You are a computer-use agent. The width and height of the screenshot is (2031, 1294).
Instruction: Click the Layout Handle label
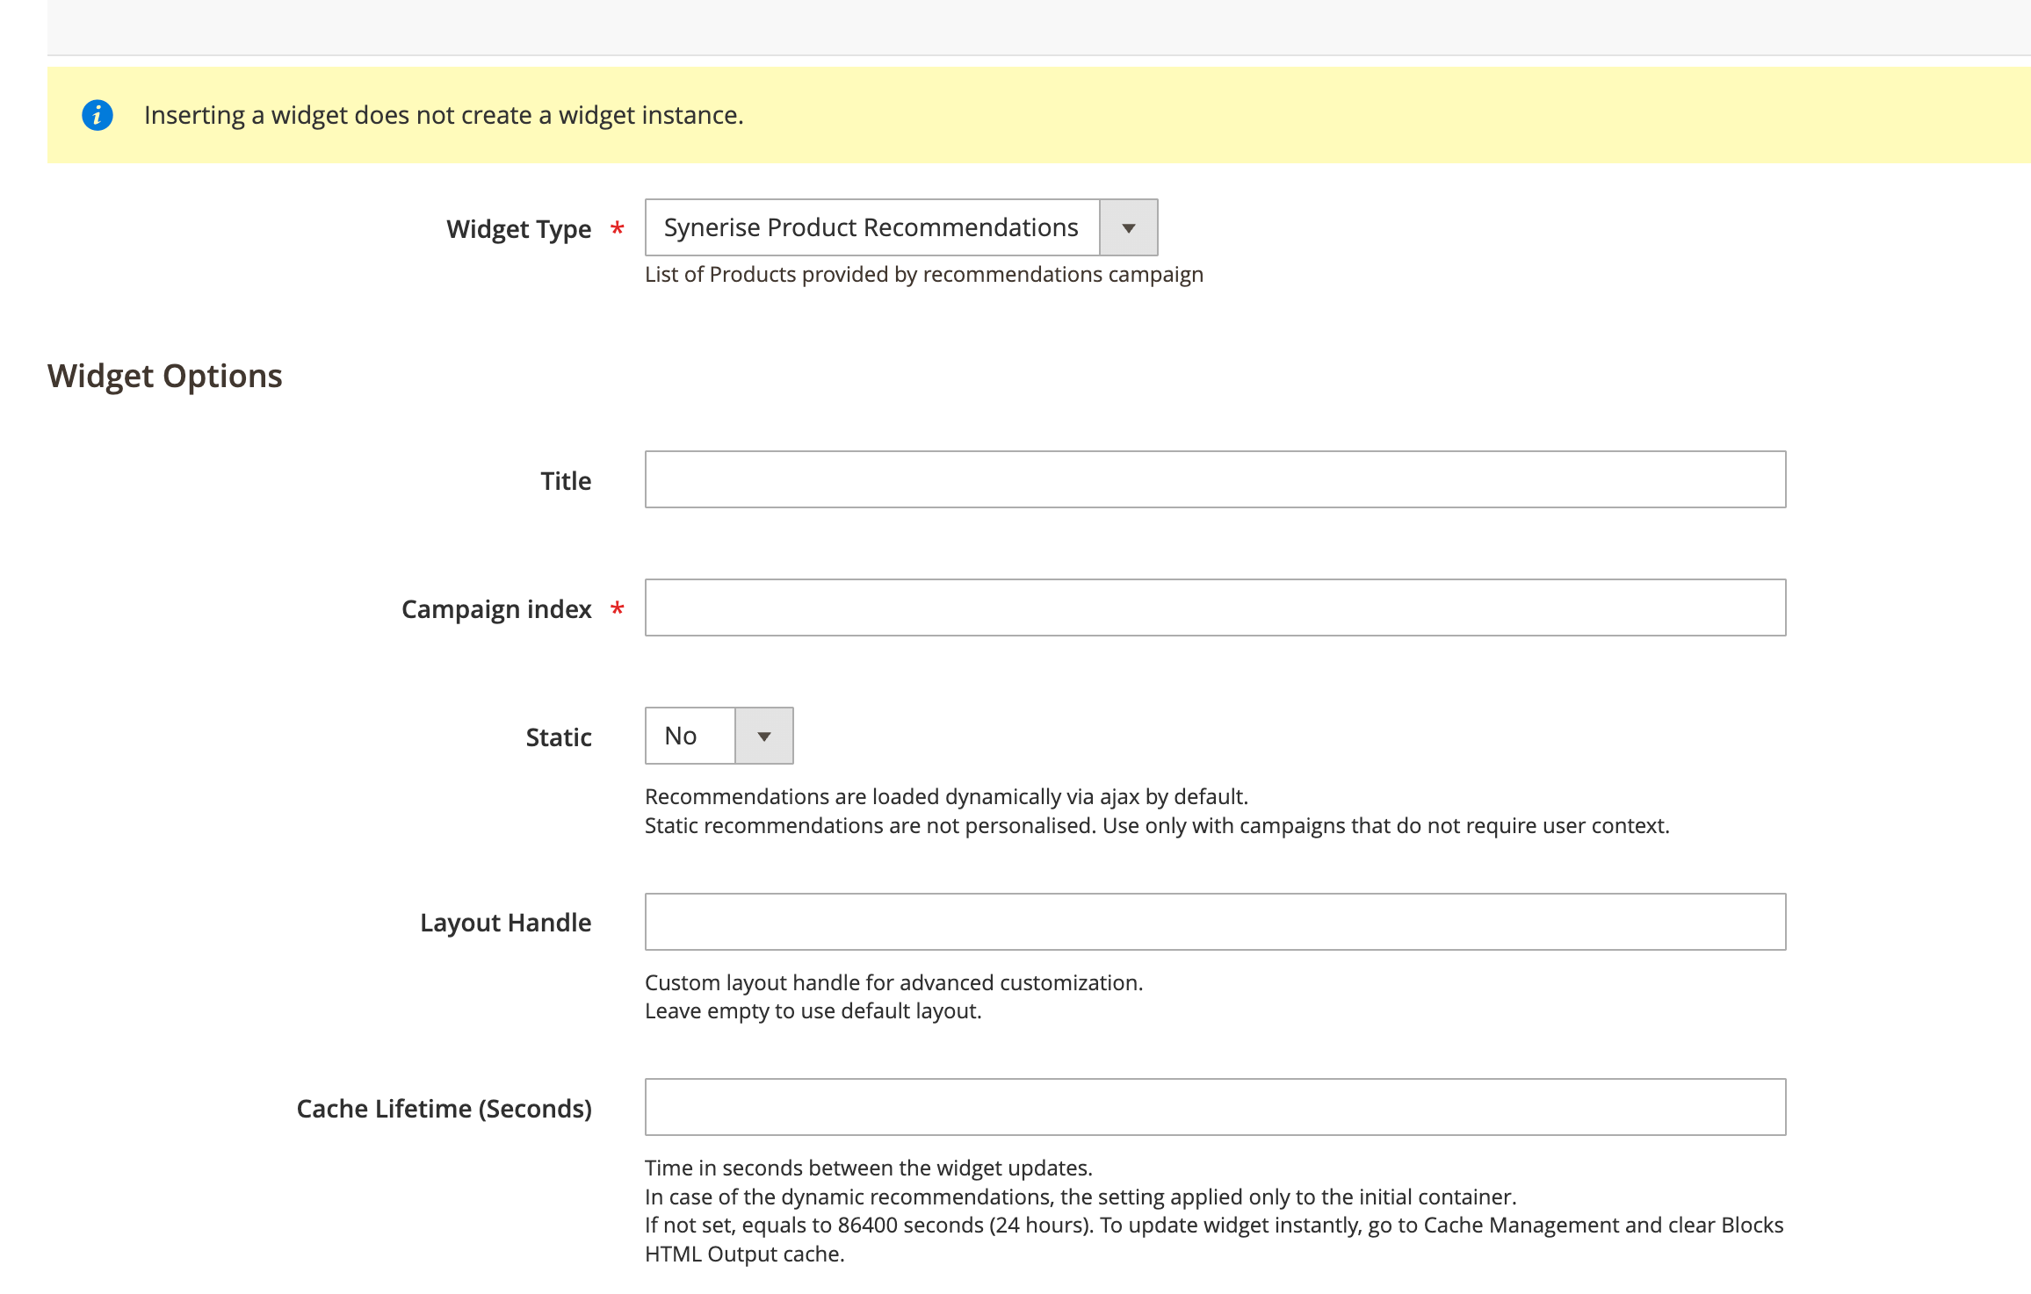click(x=506, y=923)
